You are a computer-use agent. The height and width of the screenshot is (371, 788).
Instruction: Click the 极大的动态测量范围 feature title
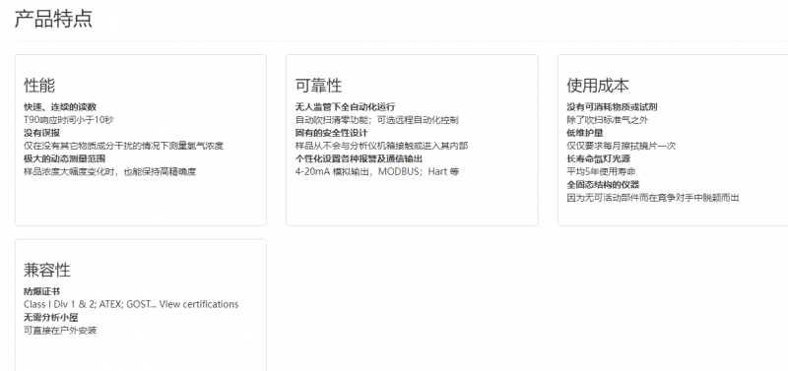[x=64, y=159]
